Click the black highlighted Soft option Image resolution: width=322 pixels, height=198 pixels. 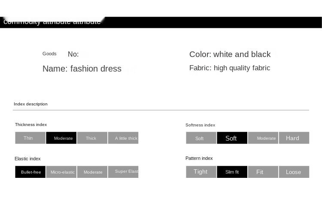click(x=232, y=138)
